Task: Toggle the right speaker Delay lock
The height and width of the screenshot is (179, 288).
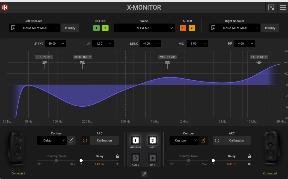Action: [x=249, y=156]
